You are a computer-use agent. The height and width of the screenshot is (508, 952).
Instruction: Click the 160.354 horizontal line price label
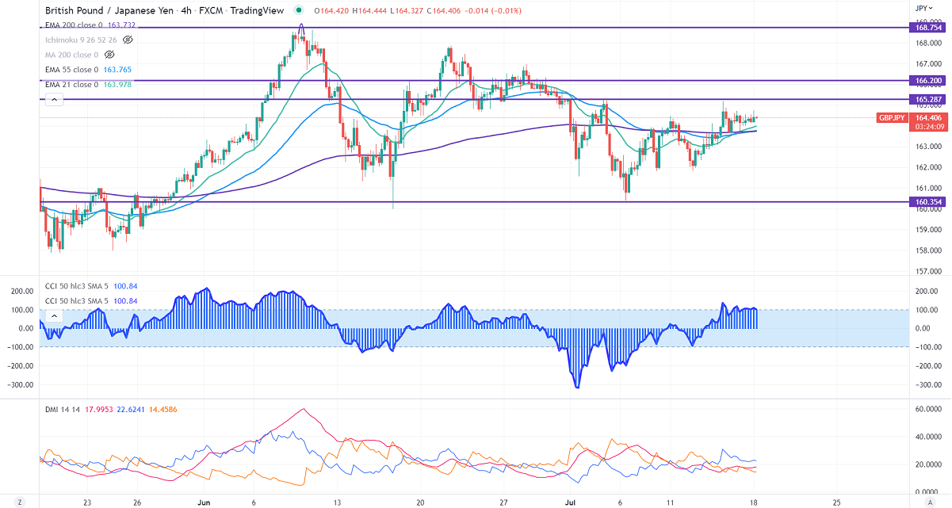point(927,201)
